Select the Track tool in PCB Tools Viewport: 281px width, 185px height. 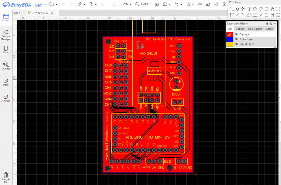(x=232, y=9)
